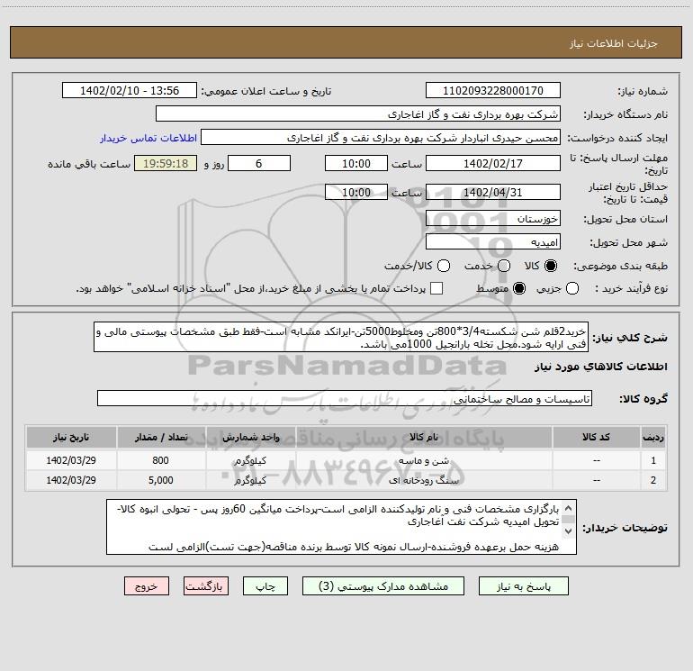Click remaining time 19:59:18 field

166,163
